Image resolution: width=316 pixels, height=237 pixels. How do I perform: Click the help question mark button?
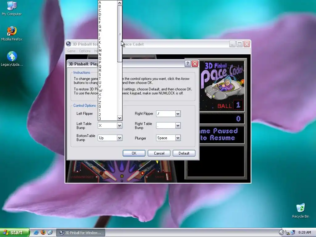pos(188,64)
